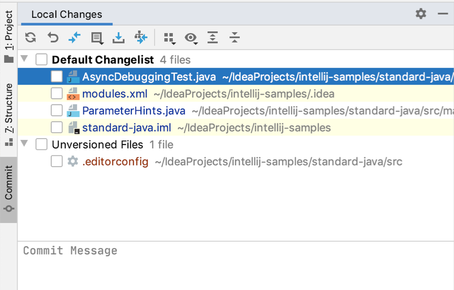Viewport: 454px width, 290px height.
Task: Collapse all items using the collapse-all icon
Action: pos(234,37)
